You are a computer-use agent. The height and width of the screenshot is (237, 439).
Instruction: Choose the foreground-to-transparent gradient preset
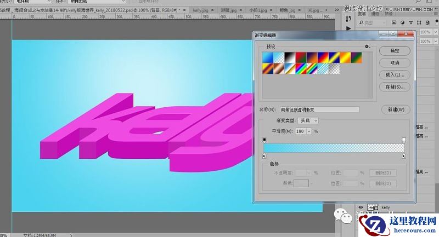click(279, 57)
